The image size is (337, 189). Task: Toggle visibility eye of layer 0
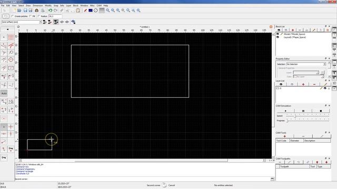325,88
